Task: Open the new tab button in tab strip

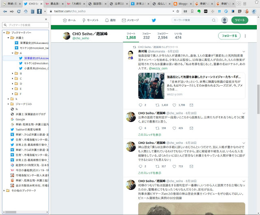Action: click(x=238, y=4)
